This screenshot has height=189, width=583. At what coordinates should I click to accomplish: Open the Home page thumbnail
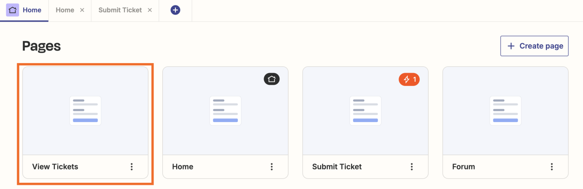click(225, 111)
